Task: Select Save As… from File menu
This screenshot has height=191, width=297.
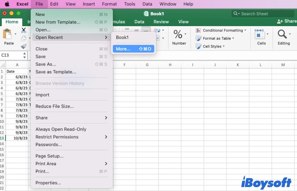Action: coord(46,64)
